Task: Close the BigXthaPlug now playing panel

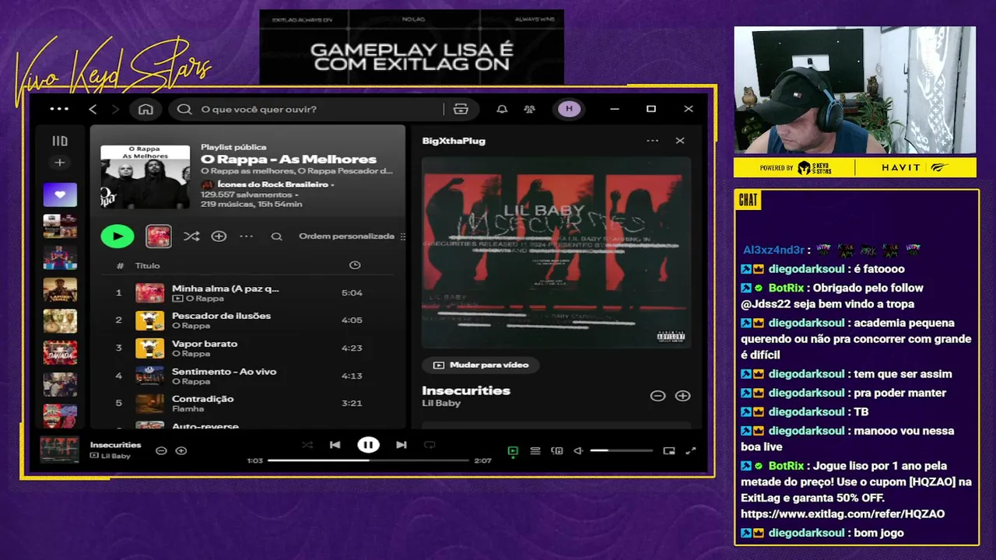Action: pyautogui.click(x=680, y=141)
